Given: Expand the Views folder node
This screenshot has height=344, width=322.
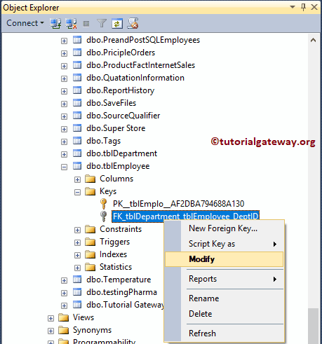Looking at the screenshot, I should 51,318.
